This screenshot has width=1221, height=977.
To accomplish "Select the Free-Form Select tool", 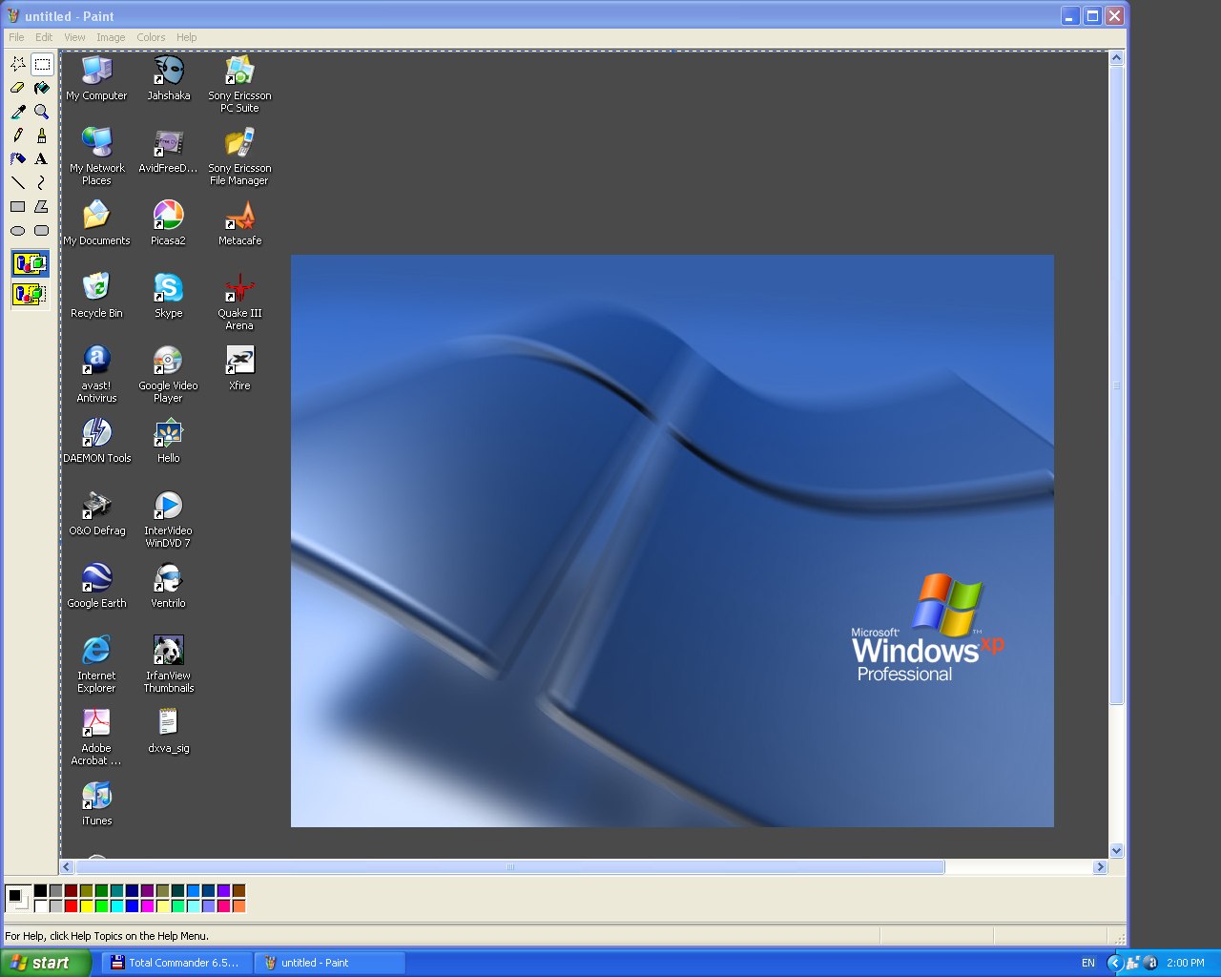I will click(18, 64).
